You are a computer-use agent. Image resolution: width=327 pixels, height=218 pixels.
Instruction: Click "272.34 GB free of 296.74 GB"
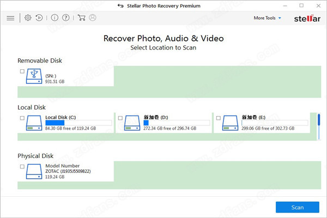pyautogui.click(x=169, y=128)
